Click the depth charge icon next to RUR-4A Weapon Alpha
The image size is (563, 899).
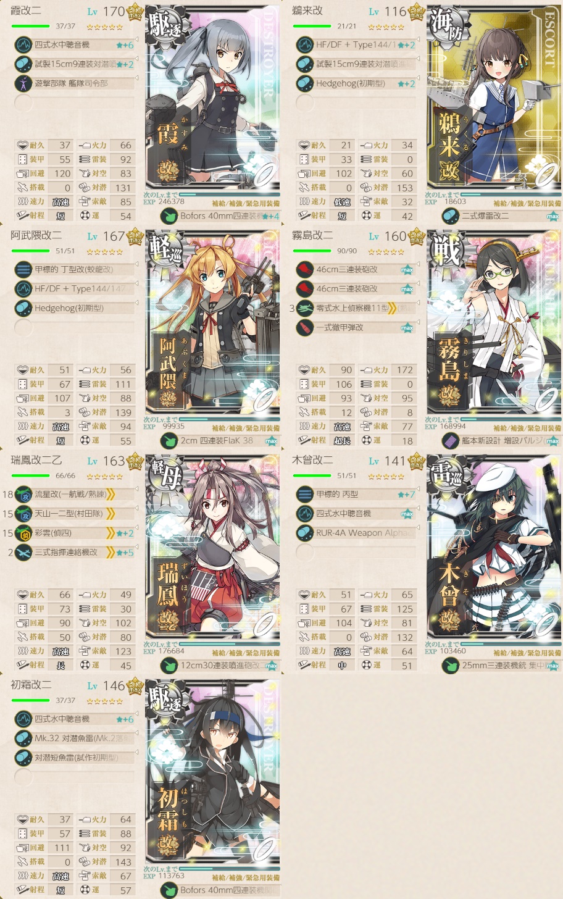pos(305,532)
